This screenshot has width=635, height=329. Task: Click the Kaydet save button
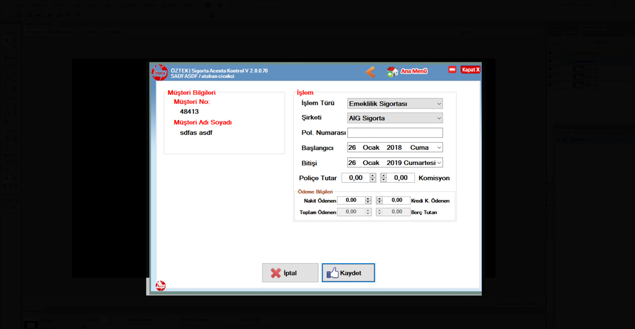[x=348, y=273]
